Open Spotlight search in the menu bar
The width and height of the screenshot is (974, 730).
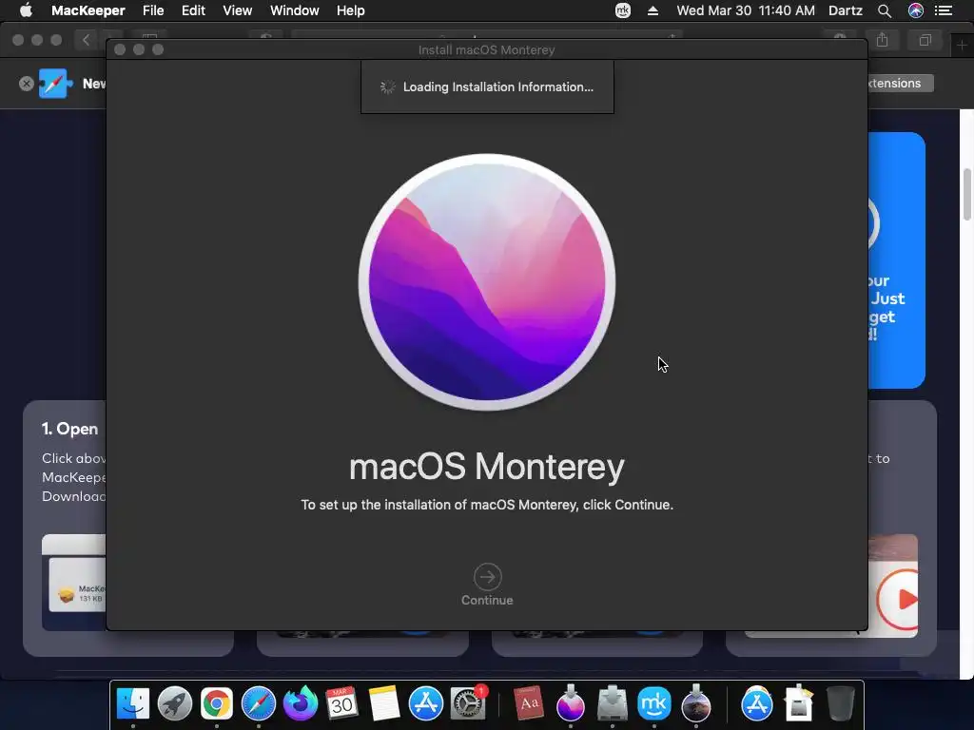[885, 10]
